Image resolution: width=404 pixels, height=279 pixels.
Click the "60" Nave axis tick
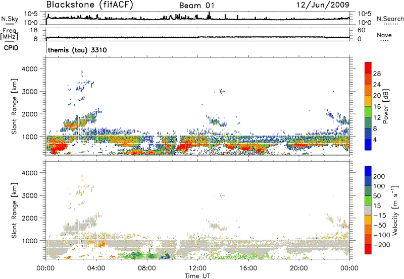click(x=361, y=30)
